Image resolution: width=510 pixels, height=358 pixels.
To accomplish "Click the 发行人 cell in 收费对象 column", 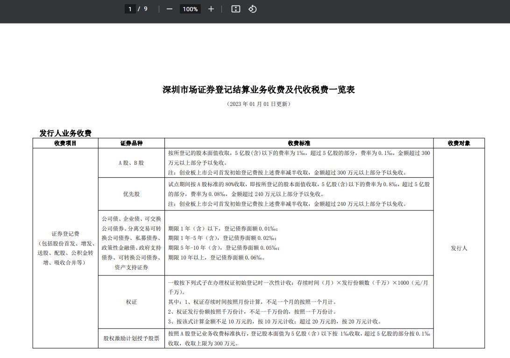I will (459, 248).
